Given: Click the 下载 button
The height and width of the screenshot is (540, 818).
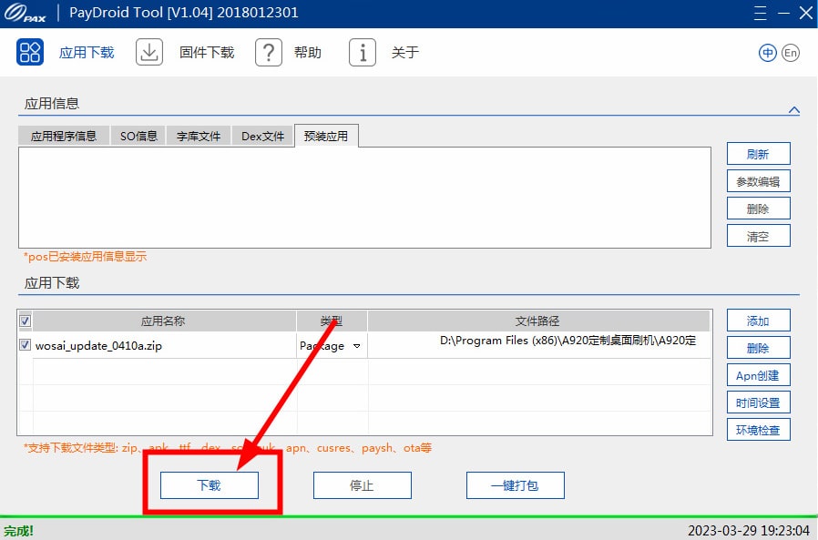Looking at the screenshot, I should click(210, 485).
